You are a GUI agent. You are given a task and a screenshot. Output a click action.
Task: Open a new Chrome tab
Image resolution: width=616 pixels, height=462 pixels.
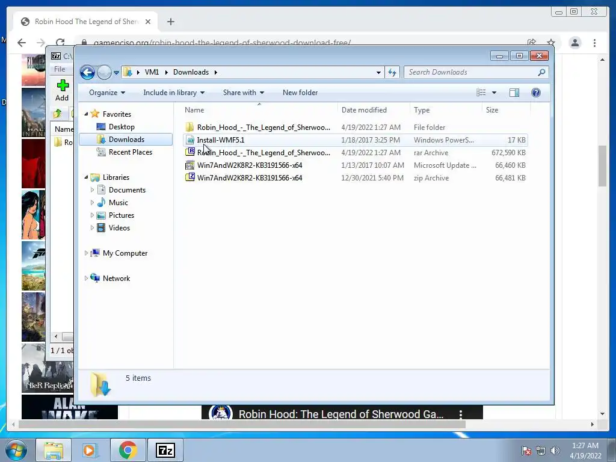(x=170, y=22)
